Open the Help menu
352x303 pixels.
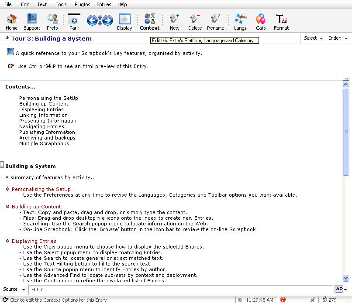122,4
